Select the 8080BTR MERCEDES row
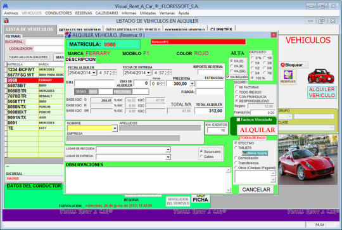Image resolution: width=342 pixels, height=230 pixels. point(35,91)
